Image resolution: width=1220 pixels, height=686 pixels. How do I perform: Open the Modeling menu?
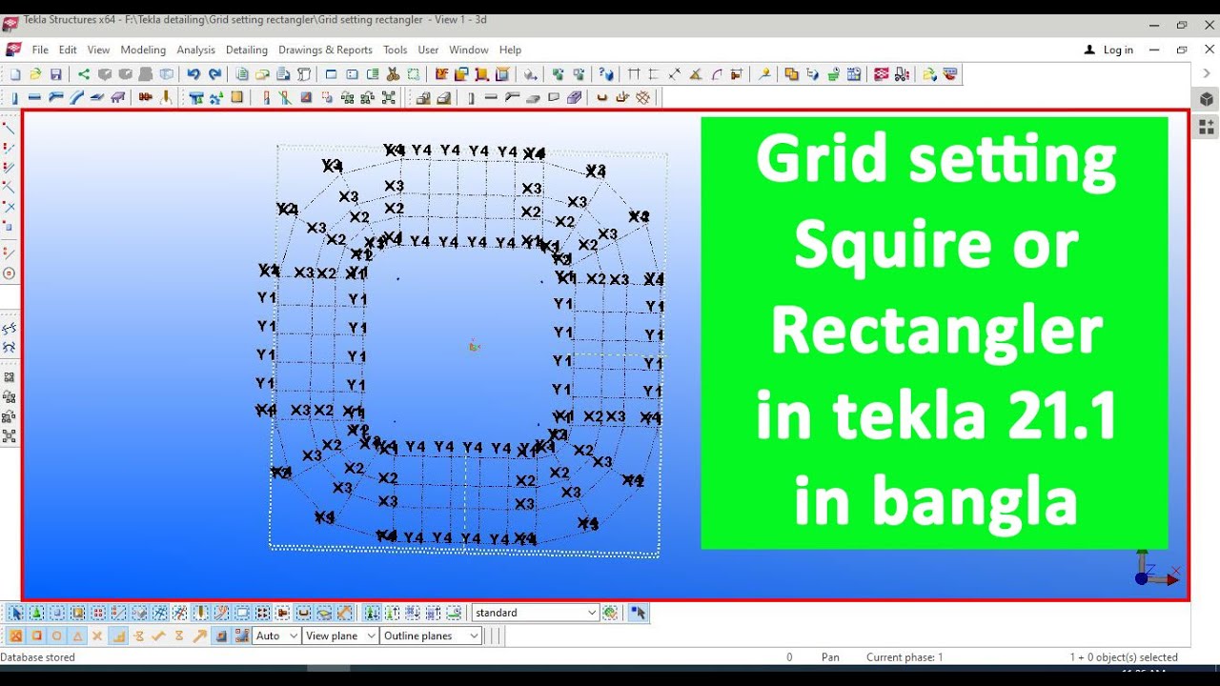pyautogui.click(x=143, y=50)
